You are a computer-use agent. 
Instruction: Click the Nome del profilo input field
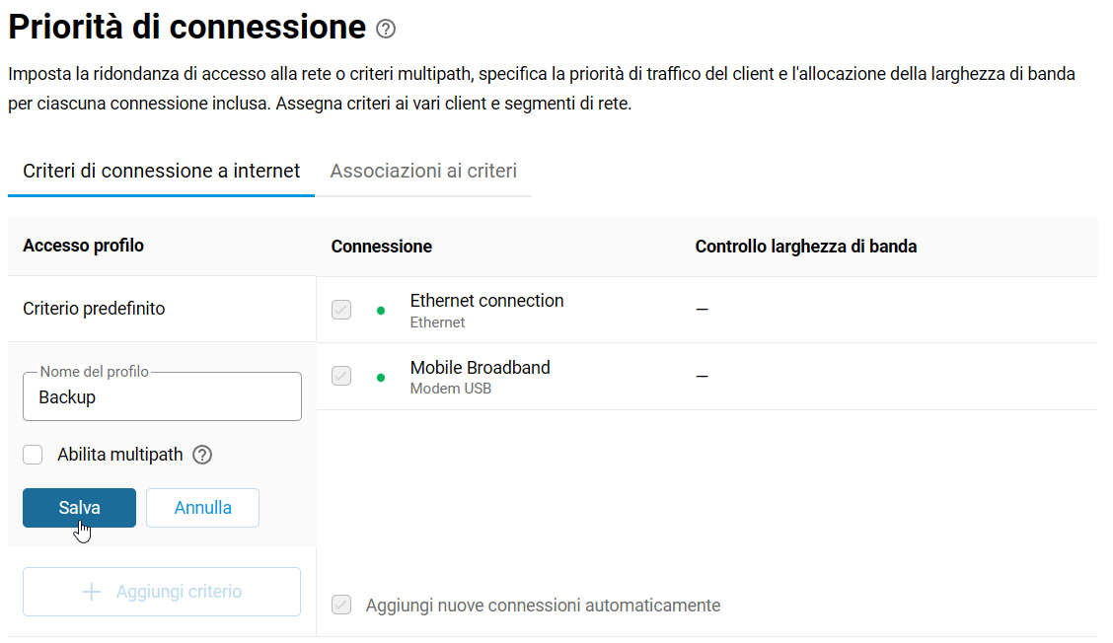point(162,396)
